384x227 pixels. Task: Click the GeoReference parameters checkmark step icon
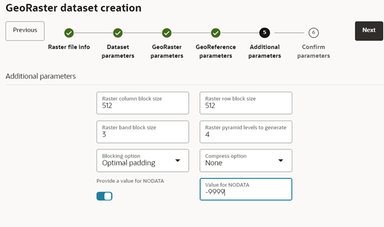[x=216, y=33]
